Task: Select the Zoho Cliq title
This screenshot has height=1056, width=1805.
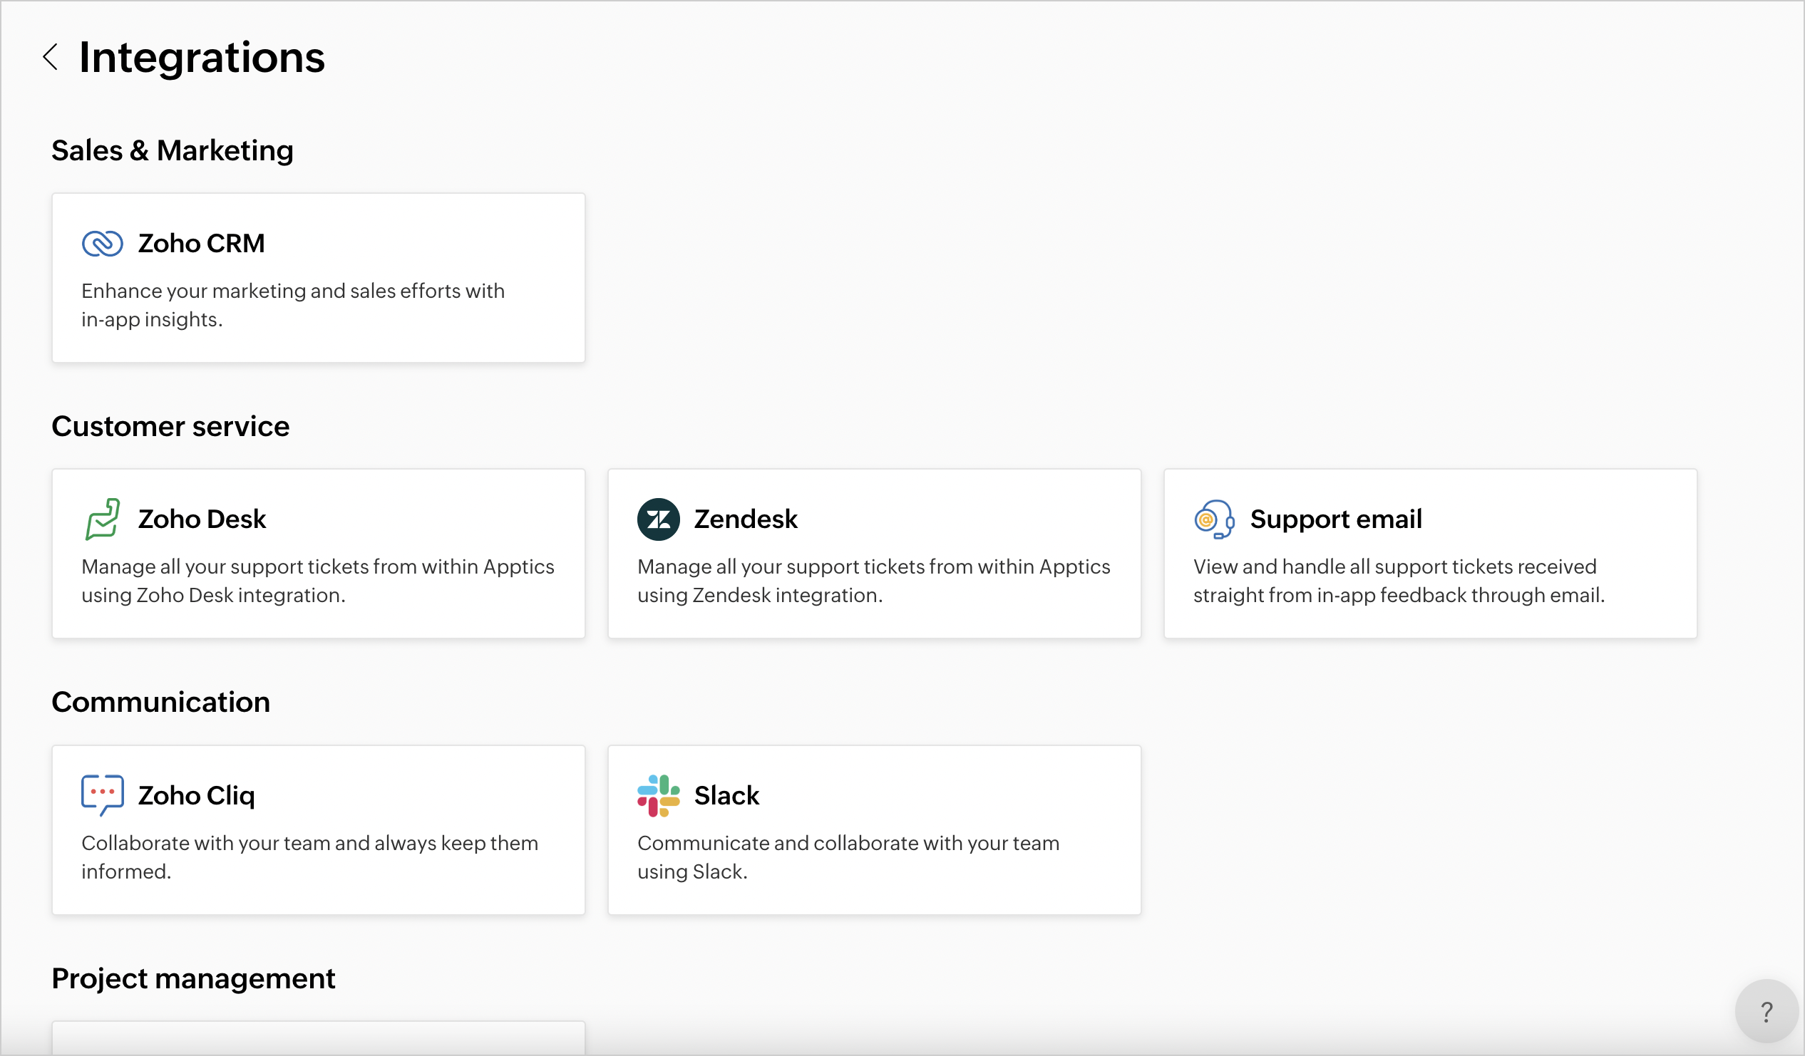Action: click(x=196, y=795)
